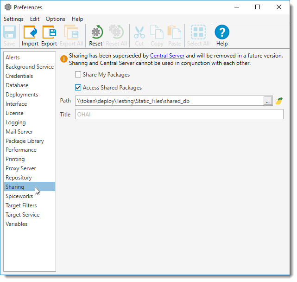Click the Preferences gear icon in title bar
Image resolution: width=297 pixels, height=282 pixels.
coord(8,7)
